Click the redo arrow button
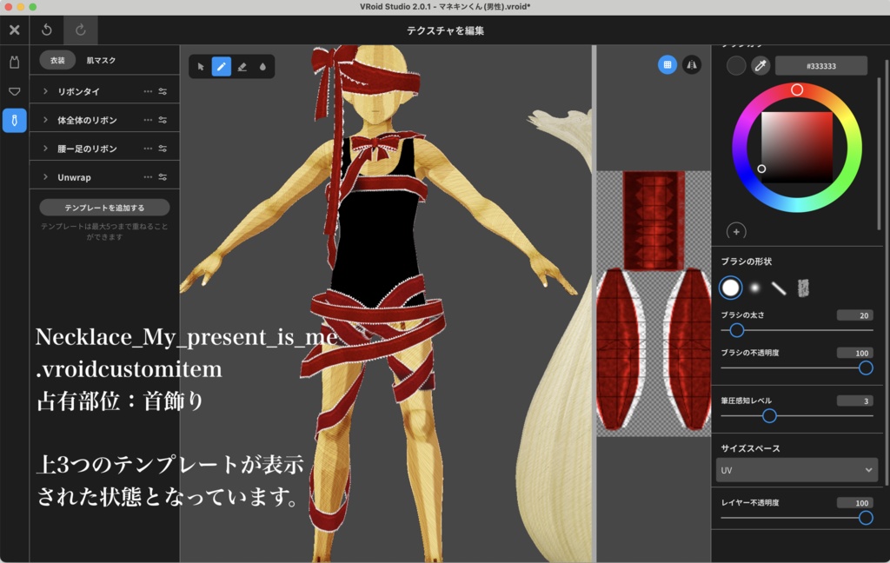Viewport: 890px width, 563px height. 80,30
